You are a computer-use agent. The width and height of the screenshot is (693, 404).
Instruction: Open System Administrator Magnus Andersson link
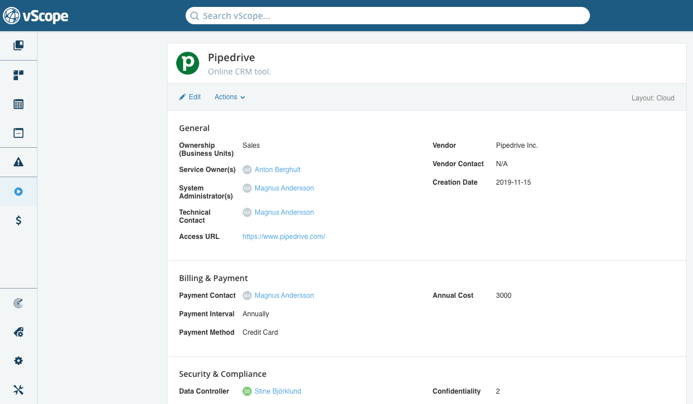[x=284, y=188]
